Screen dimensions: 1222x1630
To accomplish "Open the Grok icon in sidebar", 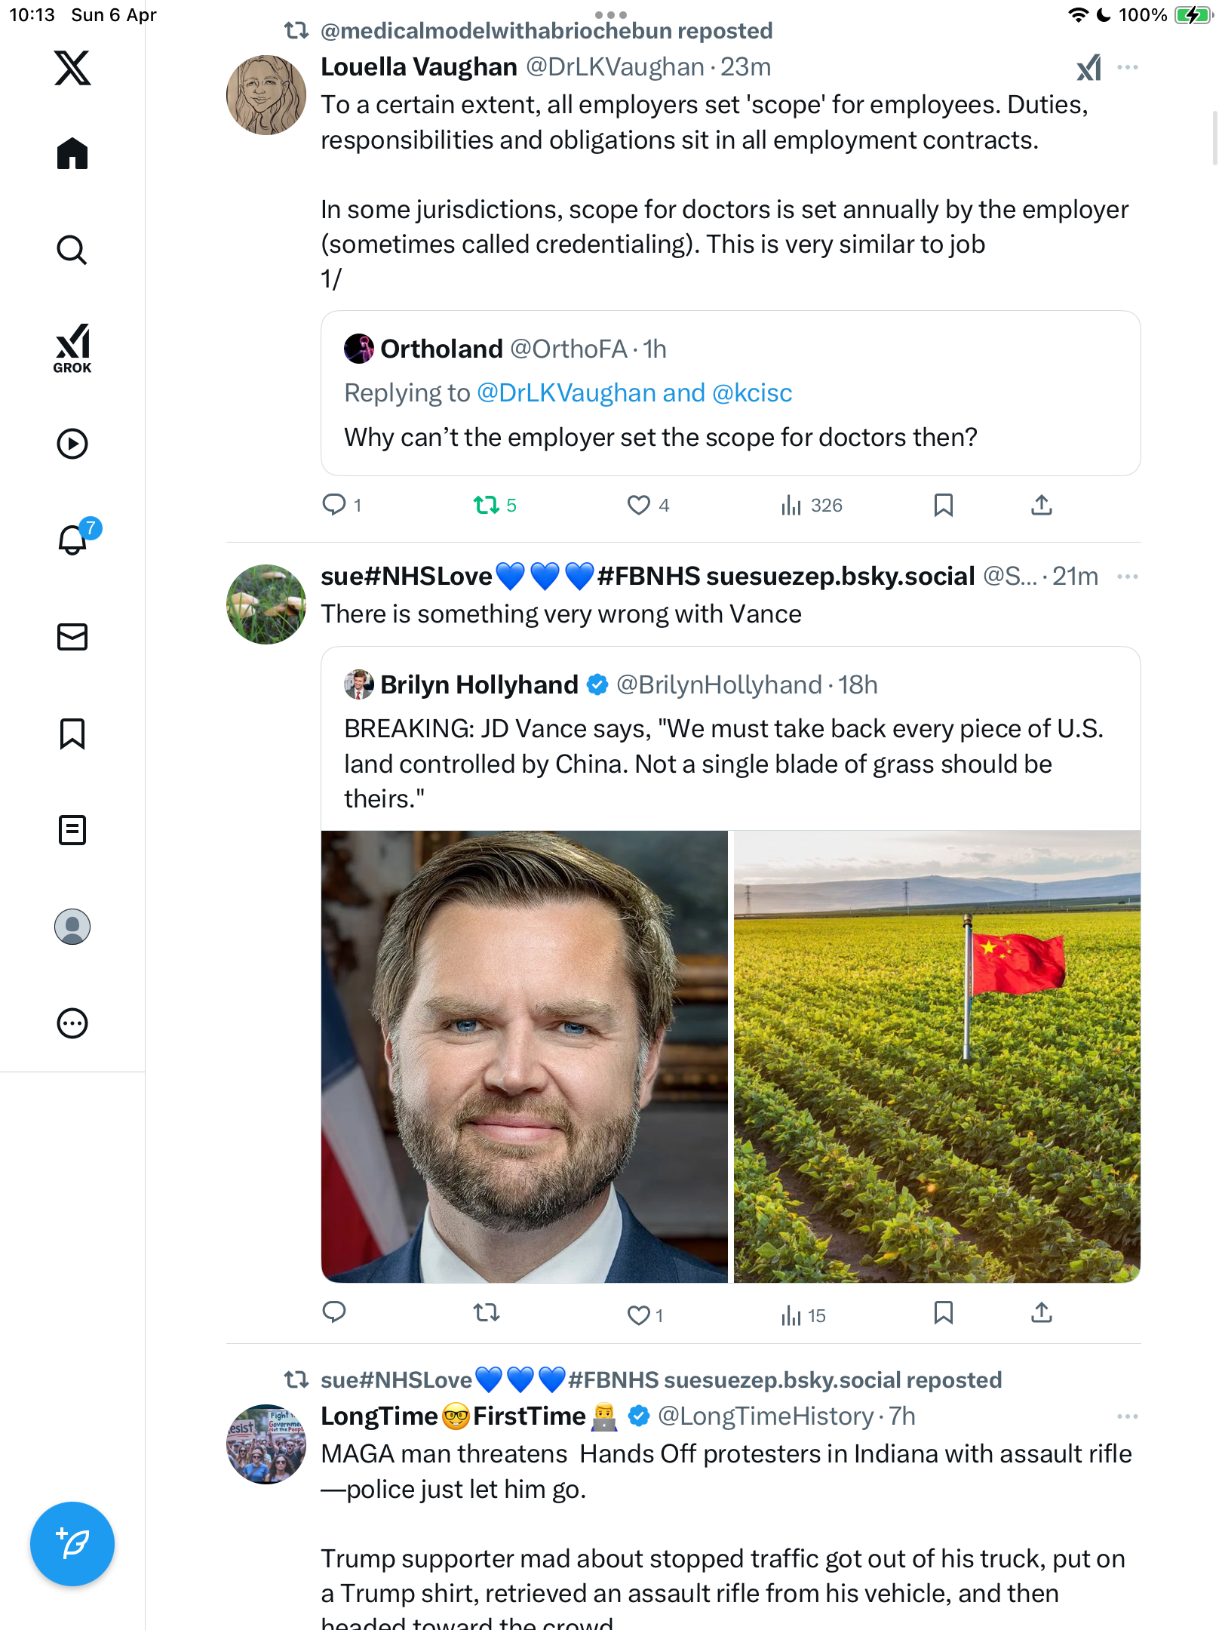I will pos(72,348).
